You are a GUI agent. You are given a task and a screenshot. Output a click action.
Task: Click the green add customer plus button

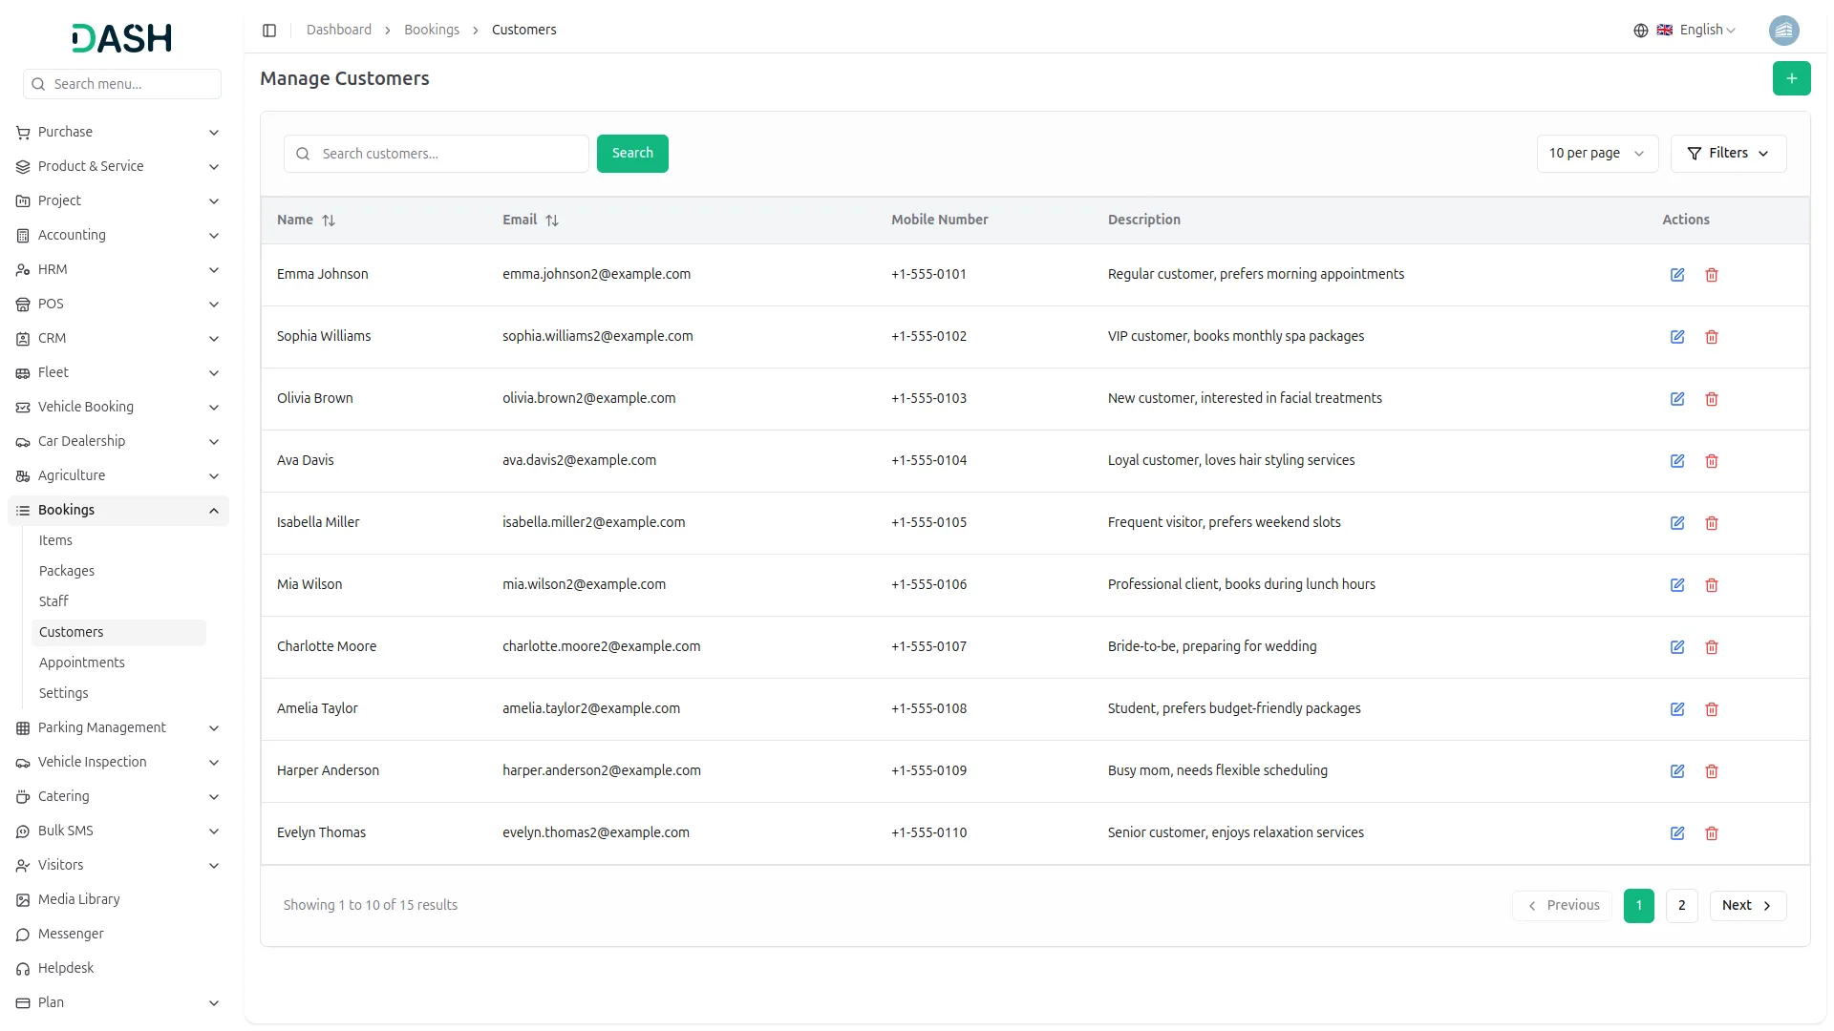pyautogui.click(x=1791, y=78)
